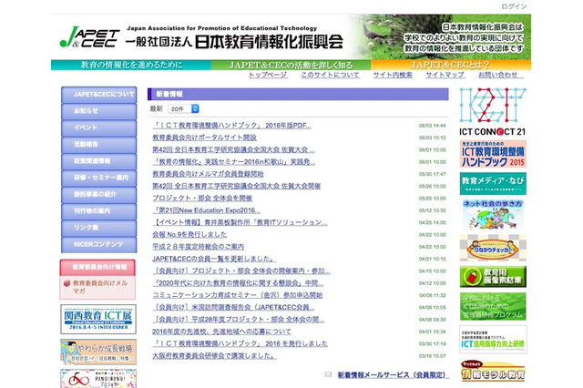Open 2020年代に向けた教育の情報化 懇談会 link

238,283
